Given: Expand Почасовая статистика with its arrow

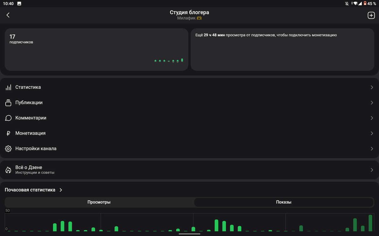Looking at the screenshot, I should [x=61, y=190].
